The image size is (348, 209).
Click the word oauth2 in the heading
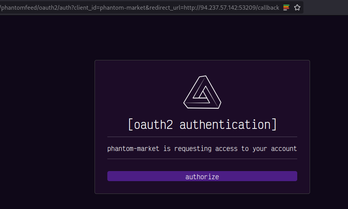coord(153,125)
